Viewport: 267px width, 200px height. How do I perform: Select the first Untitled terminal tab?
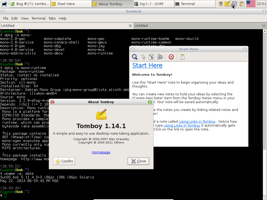[x=66, y=26]
